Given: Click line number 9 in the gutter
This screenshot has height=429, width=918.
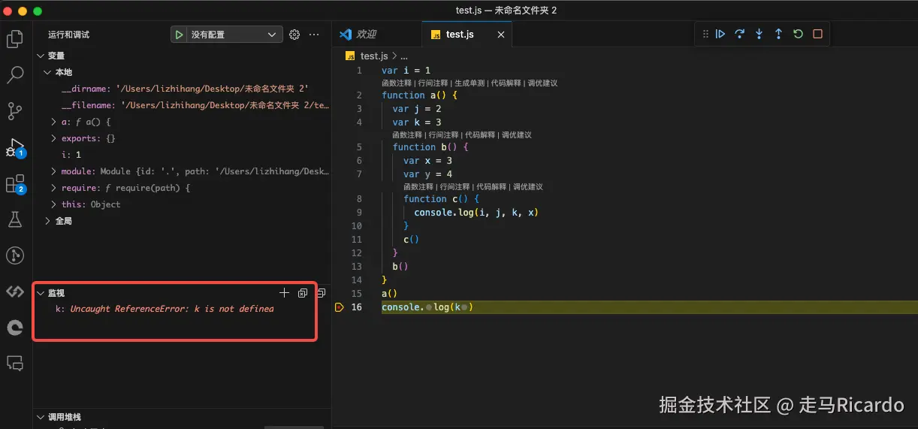Looking at the screenshot, I should click(x=359, y=213).
